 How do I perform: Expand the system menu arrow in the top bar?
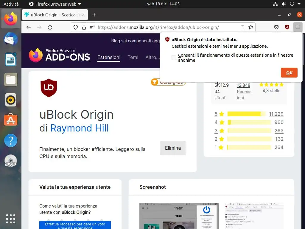299,4
